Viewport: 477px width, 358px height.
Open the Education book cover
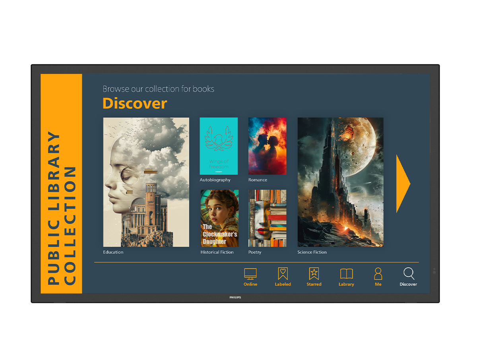coord(146,182)
